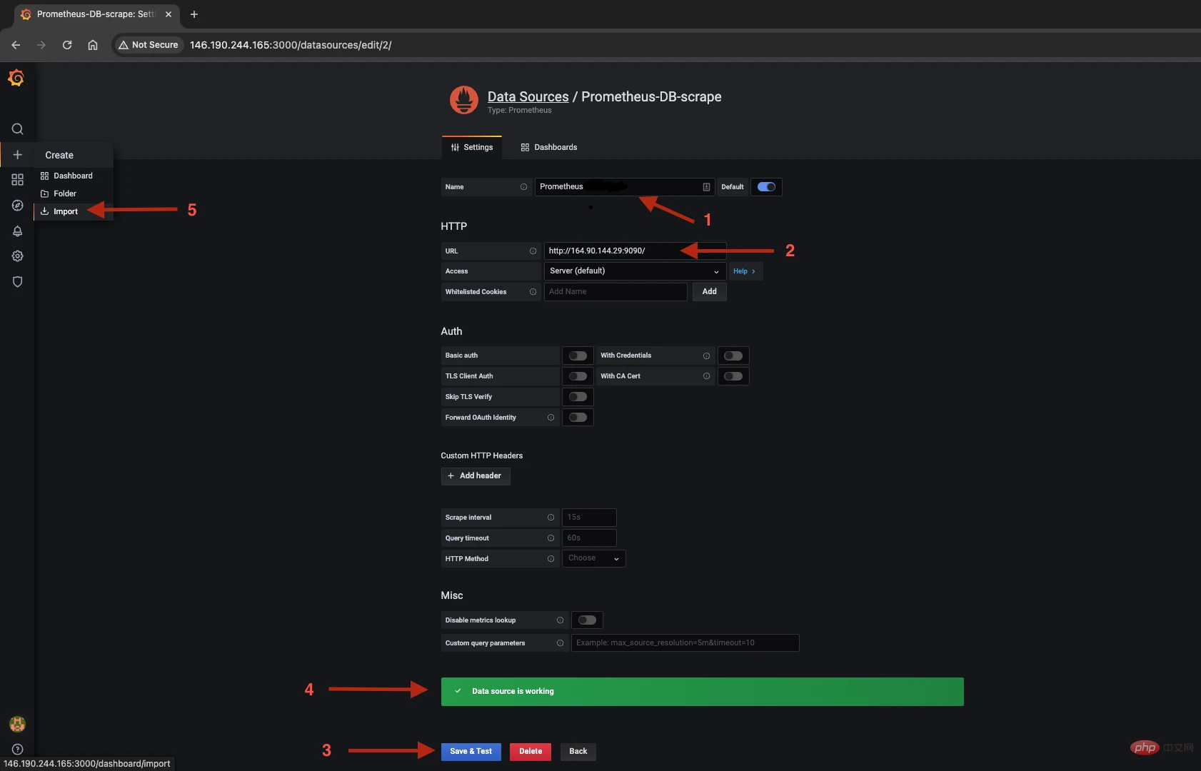The width and height of the screenshot is (1201, 771).
Task: Open the Configuration gear icon
Action: coord(17,256)
